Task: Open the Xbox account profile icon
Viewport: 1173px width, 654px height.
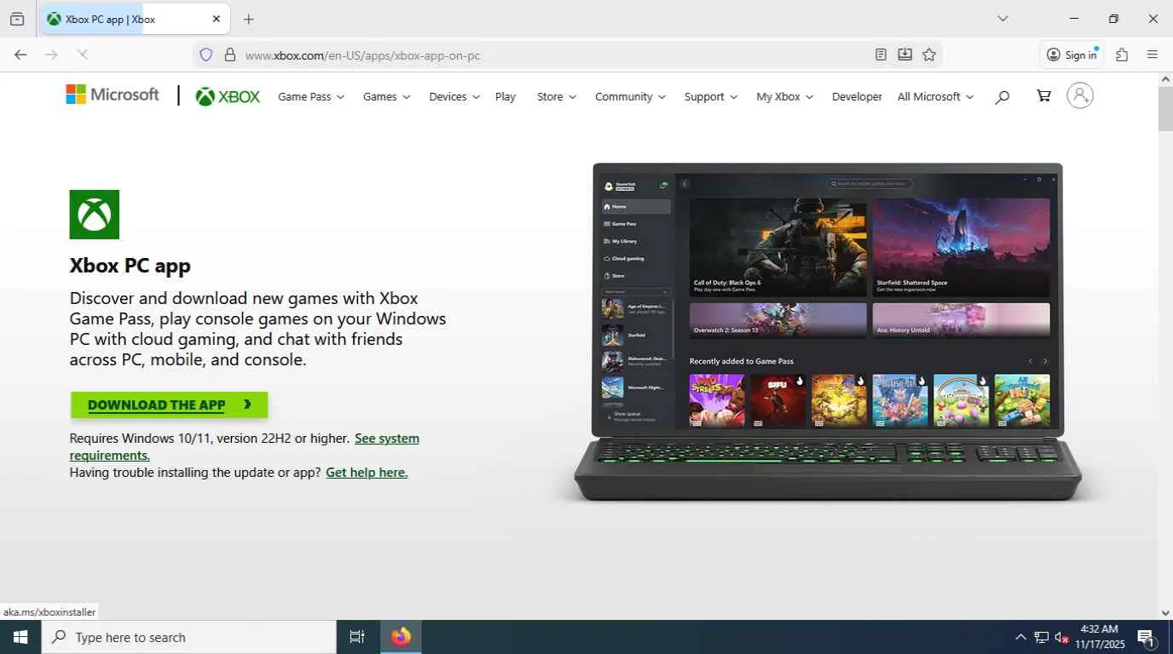Action: (x=1079, y=95)
